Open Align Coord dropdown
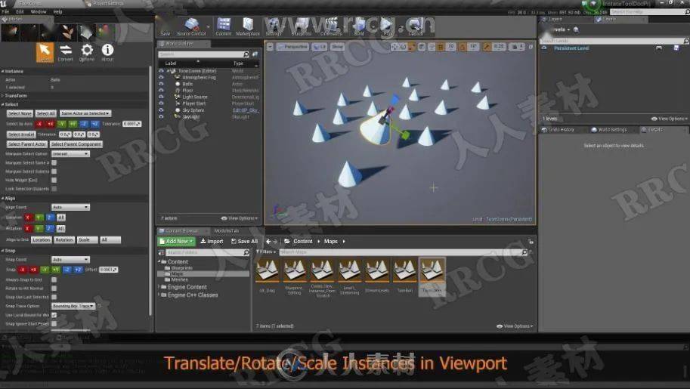 click(x=70, y=207)
